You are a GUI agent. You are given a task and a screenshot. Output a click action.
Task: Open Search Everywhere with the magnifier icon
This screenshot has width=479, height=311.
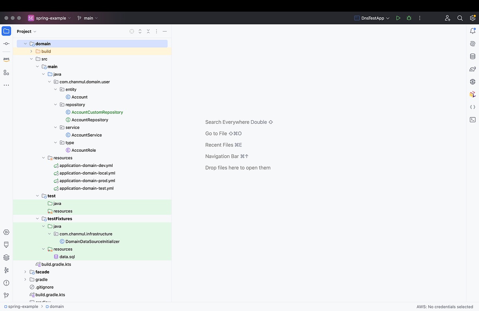(x=460, y=18)
